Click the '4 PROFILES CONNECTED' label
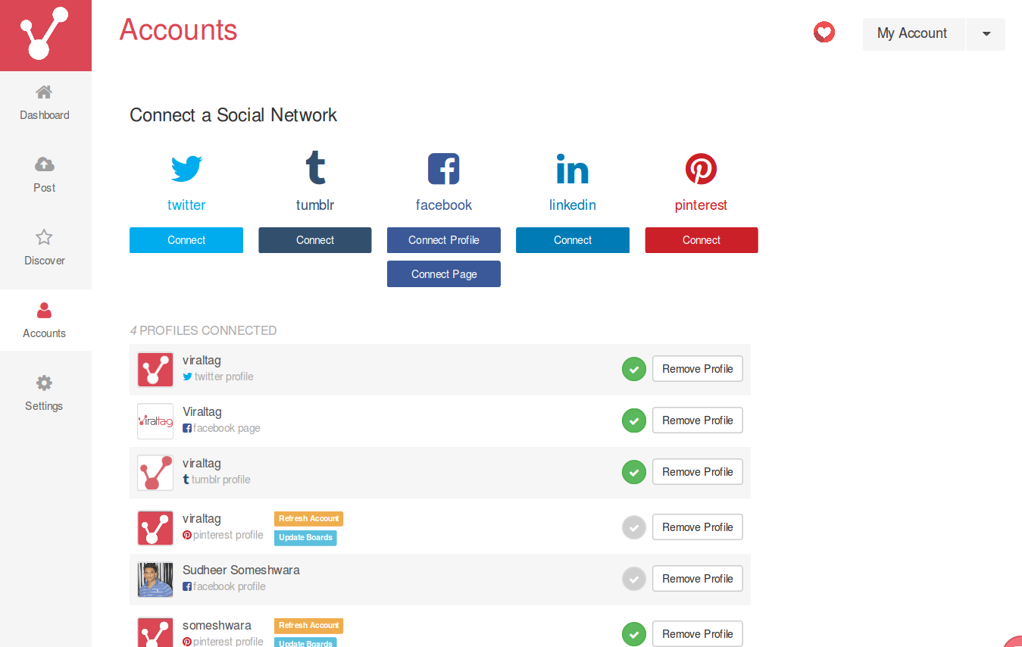This screenshot has width=1022, height=647. click(x=203, y=330)
